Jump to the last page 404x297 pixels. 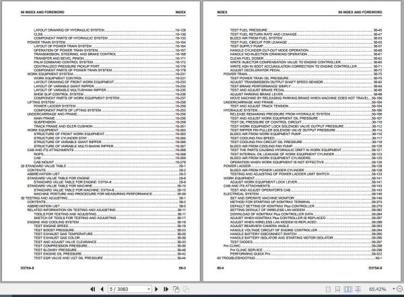click(166, 290)
